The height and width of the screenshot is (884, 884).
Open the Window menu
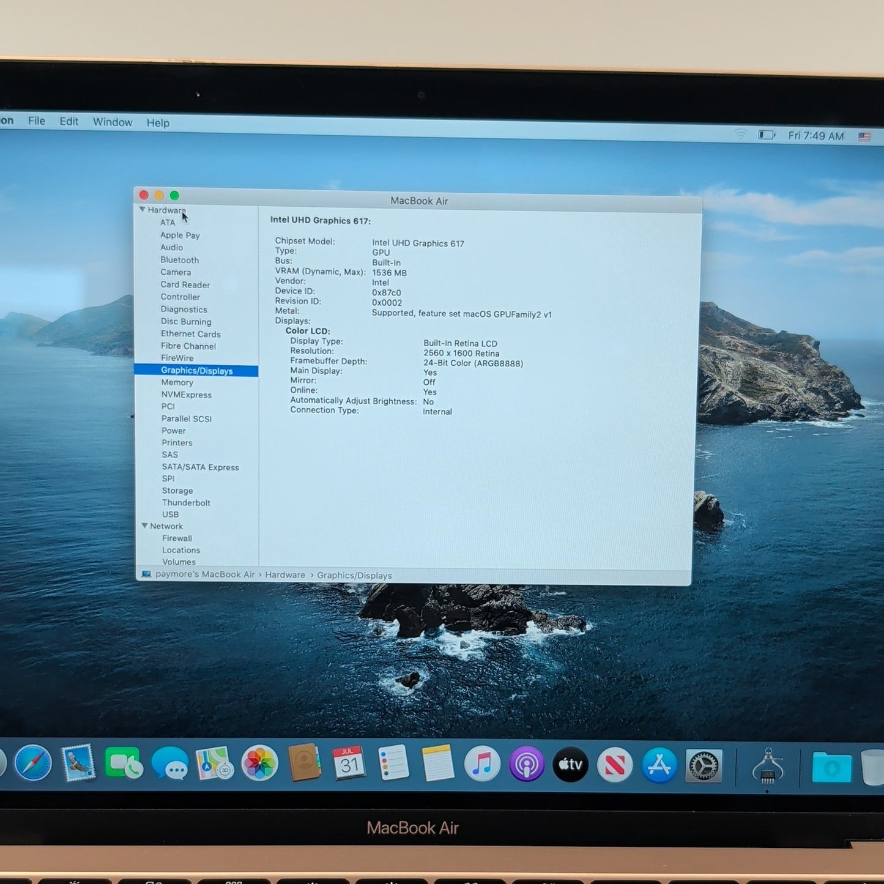point(113,122)
